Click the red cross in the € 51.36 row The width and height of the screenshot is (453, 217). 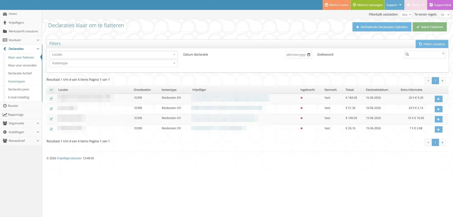tap(302, 108)
